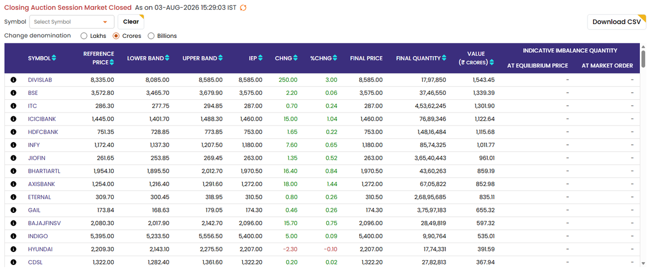The height and width of the screenshot is (276, 659).
Task: Click DIVISLAB change value 250.00
Action: 288,80
